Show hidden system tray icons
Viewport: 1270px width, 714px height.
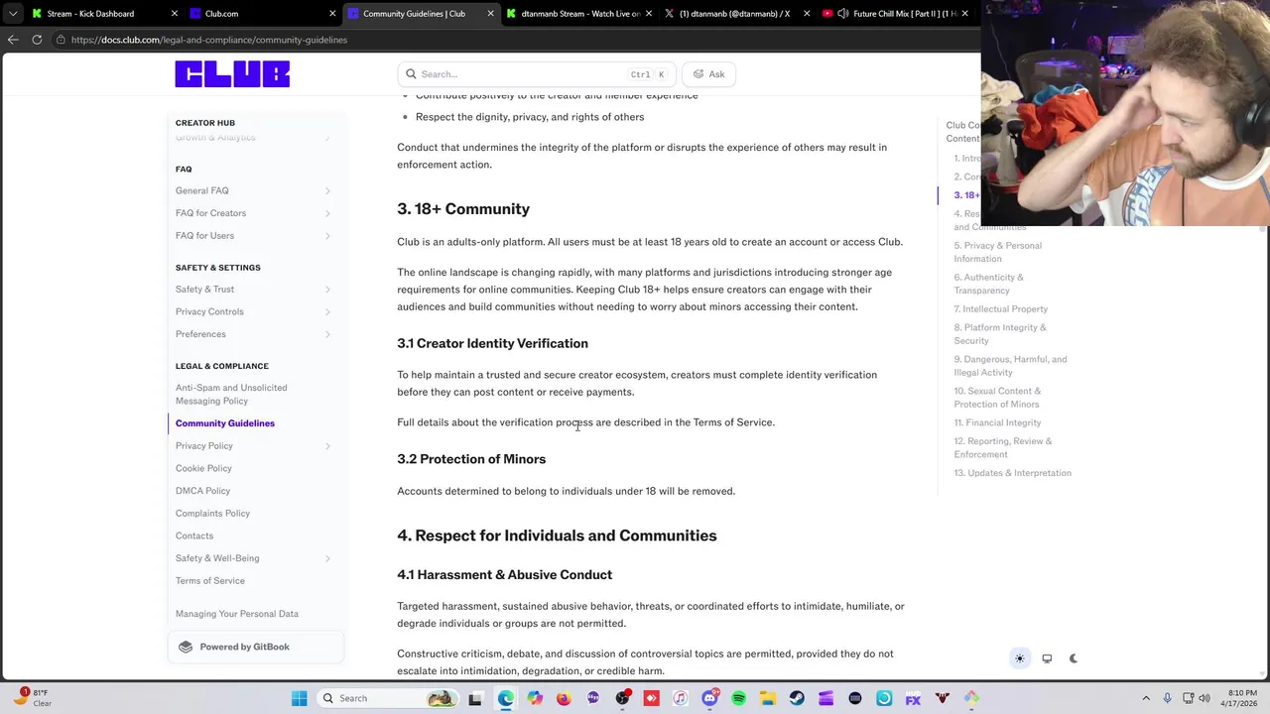tap(1146, 698)
